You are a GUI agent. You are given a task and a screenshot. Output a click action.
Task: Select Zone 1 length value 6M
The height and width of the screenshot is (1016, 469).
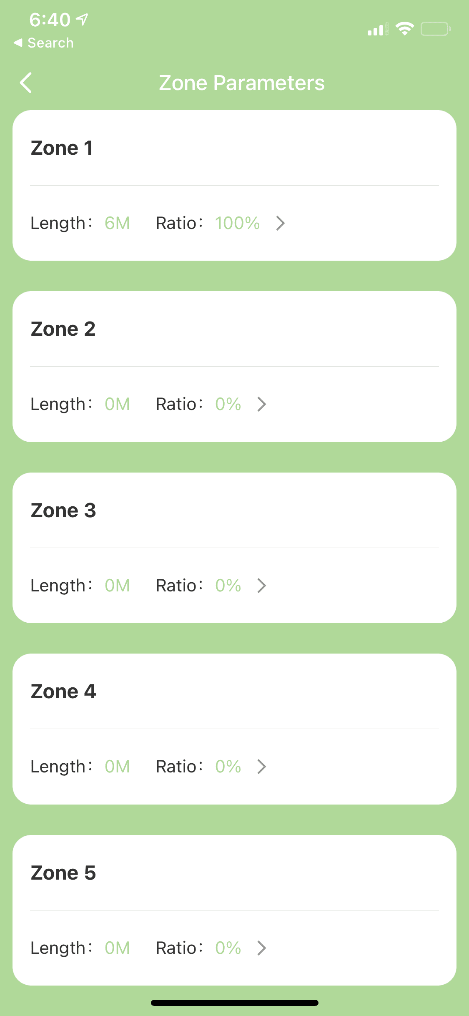coord(117,223)
